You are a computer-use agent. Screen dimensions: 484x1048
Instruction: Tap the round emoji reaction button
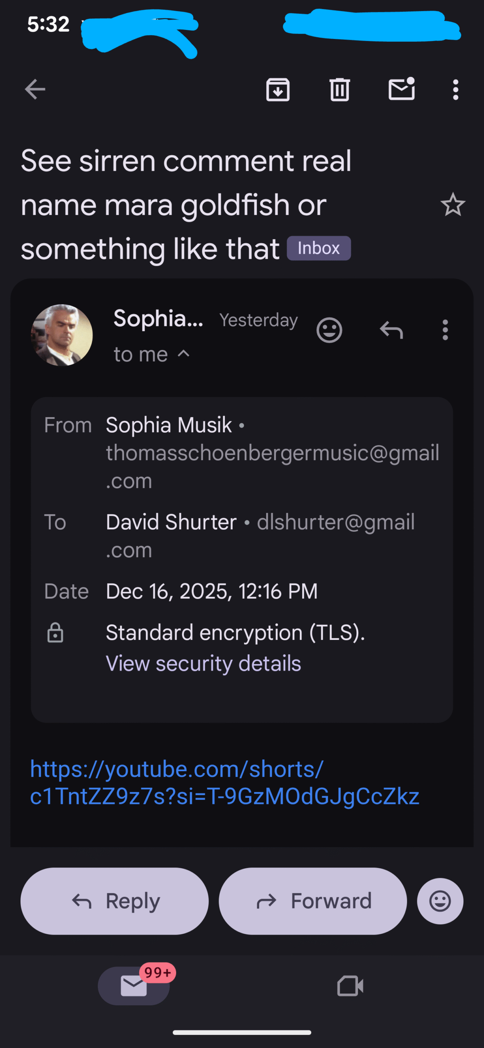pyautogui.click(x=440, y=901)
